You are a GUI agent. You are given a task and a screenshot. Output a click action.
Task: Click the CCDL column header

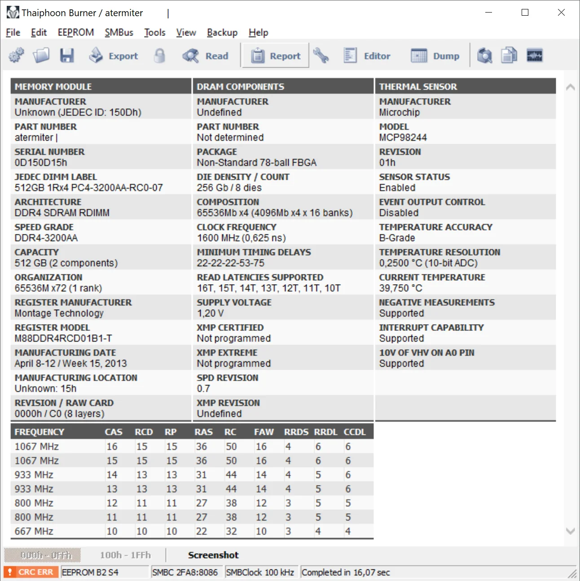355,432
